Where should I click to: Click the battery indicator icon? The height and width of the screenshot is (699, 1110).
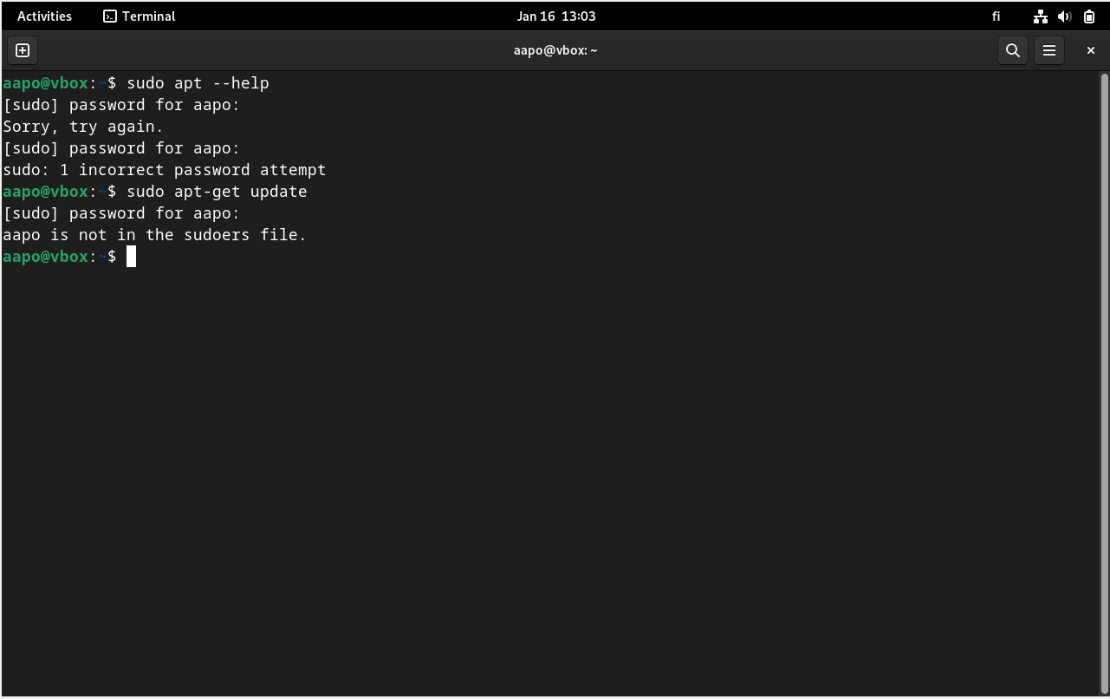pyautogui.click(x=1089, y=16)
